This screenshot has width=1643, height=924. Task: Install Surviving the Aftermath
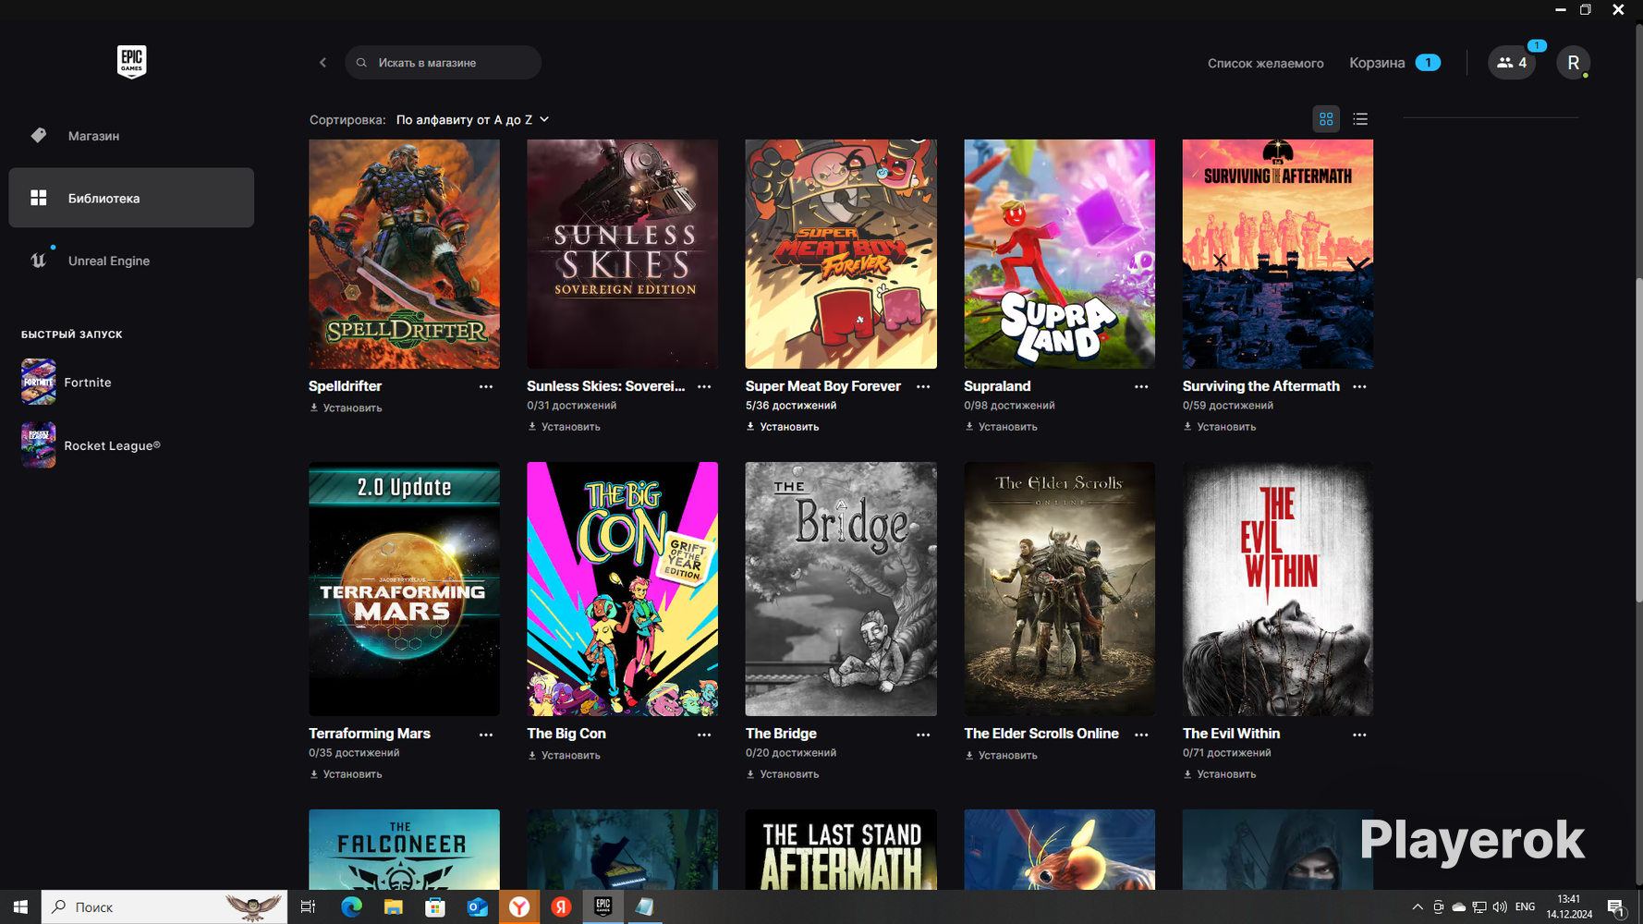[x=1220, y=427]
